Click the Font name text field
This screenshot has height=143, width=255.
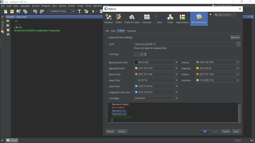point(184,44)
